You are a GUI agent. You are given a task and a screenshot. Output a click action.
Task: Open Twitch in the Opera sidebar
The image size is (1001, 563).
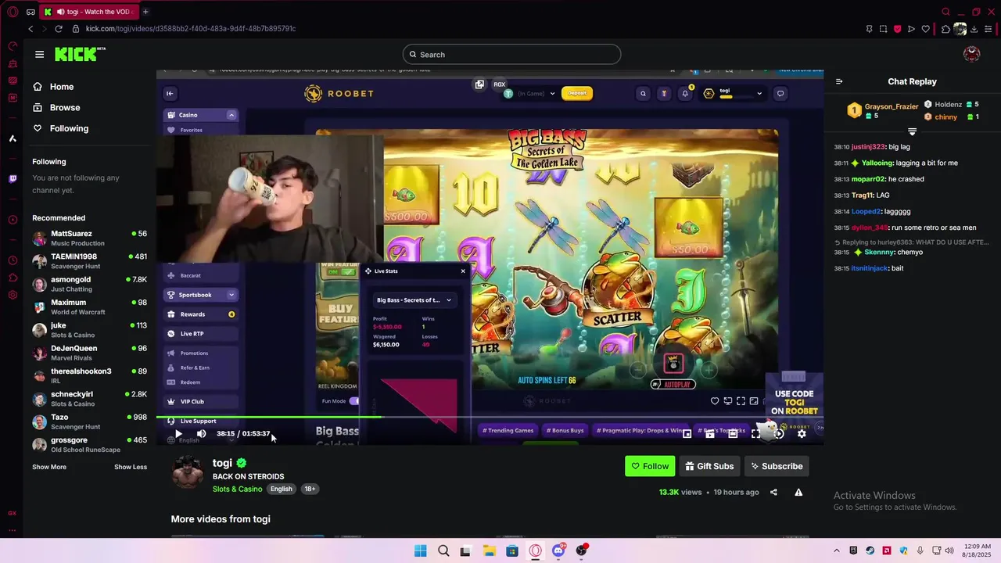(x=13, y=179)
